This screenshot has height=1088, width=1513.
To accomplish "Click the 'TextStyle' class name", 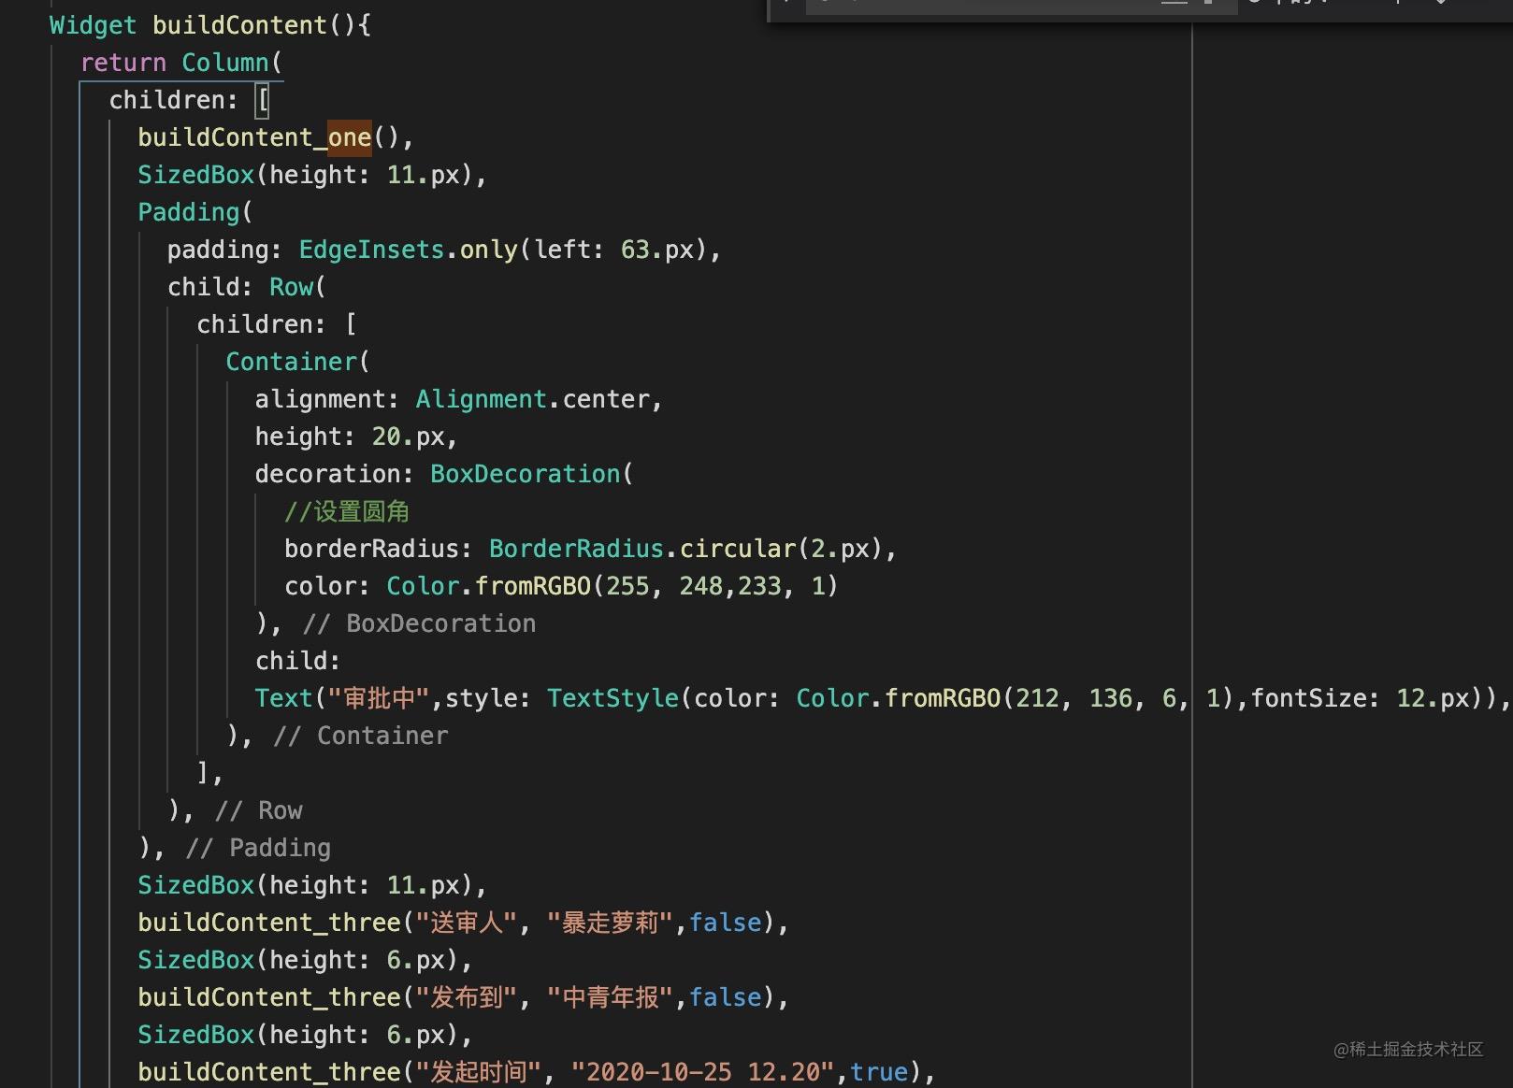I will point(613,698).
